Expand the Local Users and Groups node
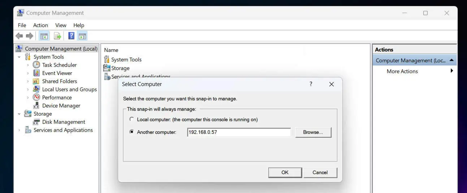The width and height of the screenshot is (467, 193). click(28, 89)
